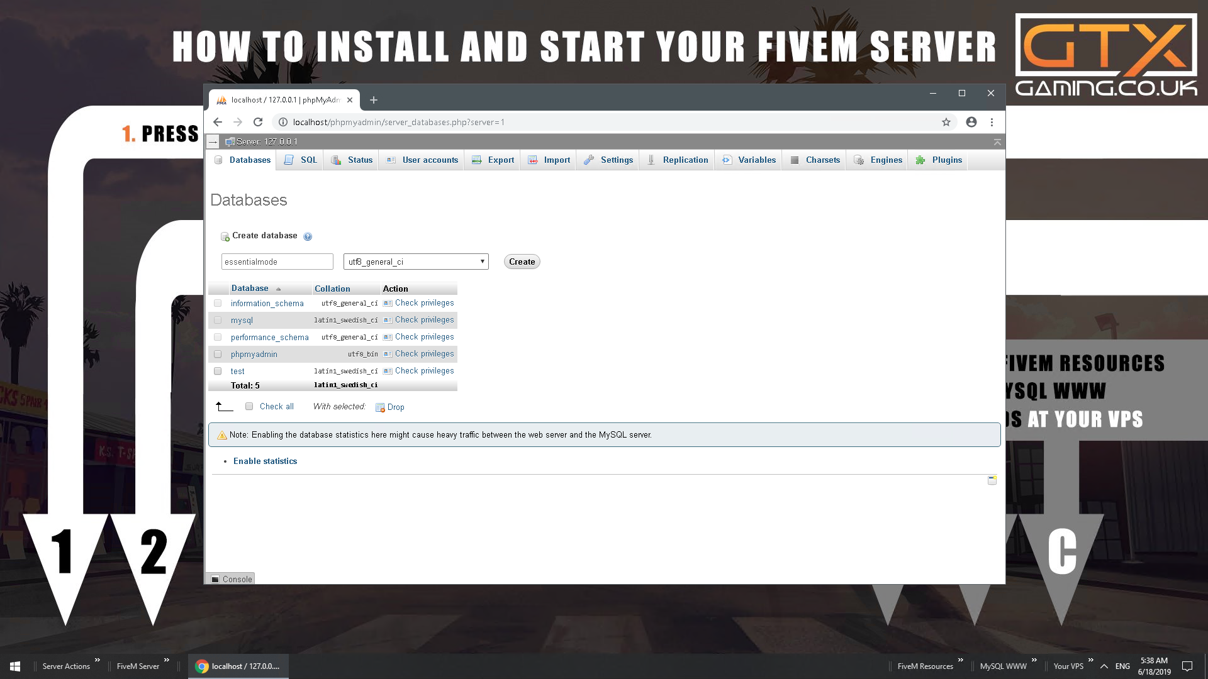
Task: Open the utf8_general_ci collation dropdown
Action: [x=416, y=262]
